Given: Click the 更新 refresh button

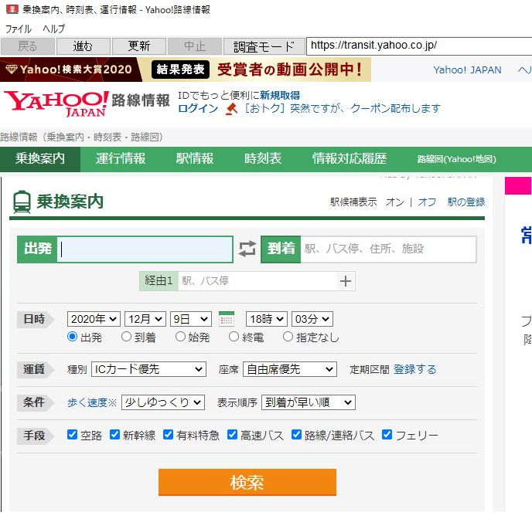Looking at the screenshot, I should click(139, 46).
